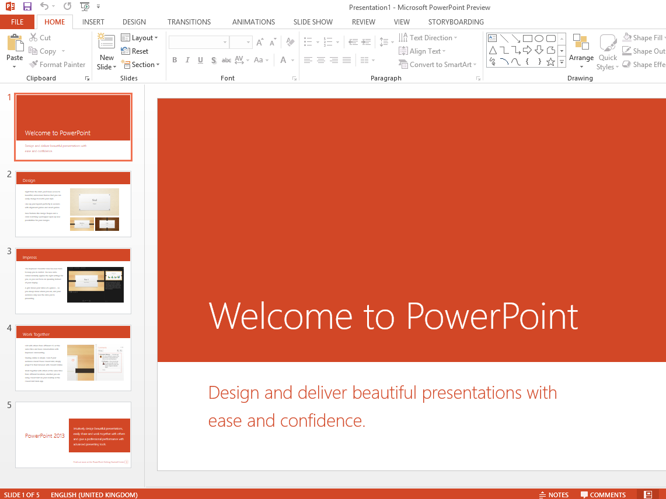Open the Section dropdown
666x499 pixels.
pyautogui.click(x=140, y=65)
